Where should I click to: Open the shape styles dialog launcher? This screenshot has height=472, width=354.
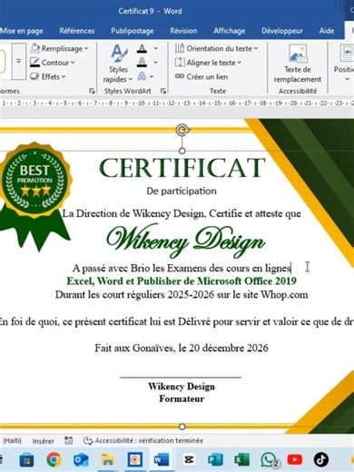tap(92, 91)
